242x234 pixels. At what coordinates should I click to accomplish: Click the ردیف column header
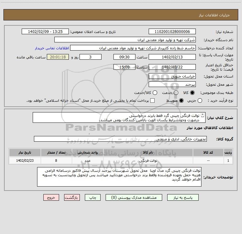tap(228, 153)
